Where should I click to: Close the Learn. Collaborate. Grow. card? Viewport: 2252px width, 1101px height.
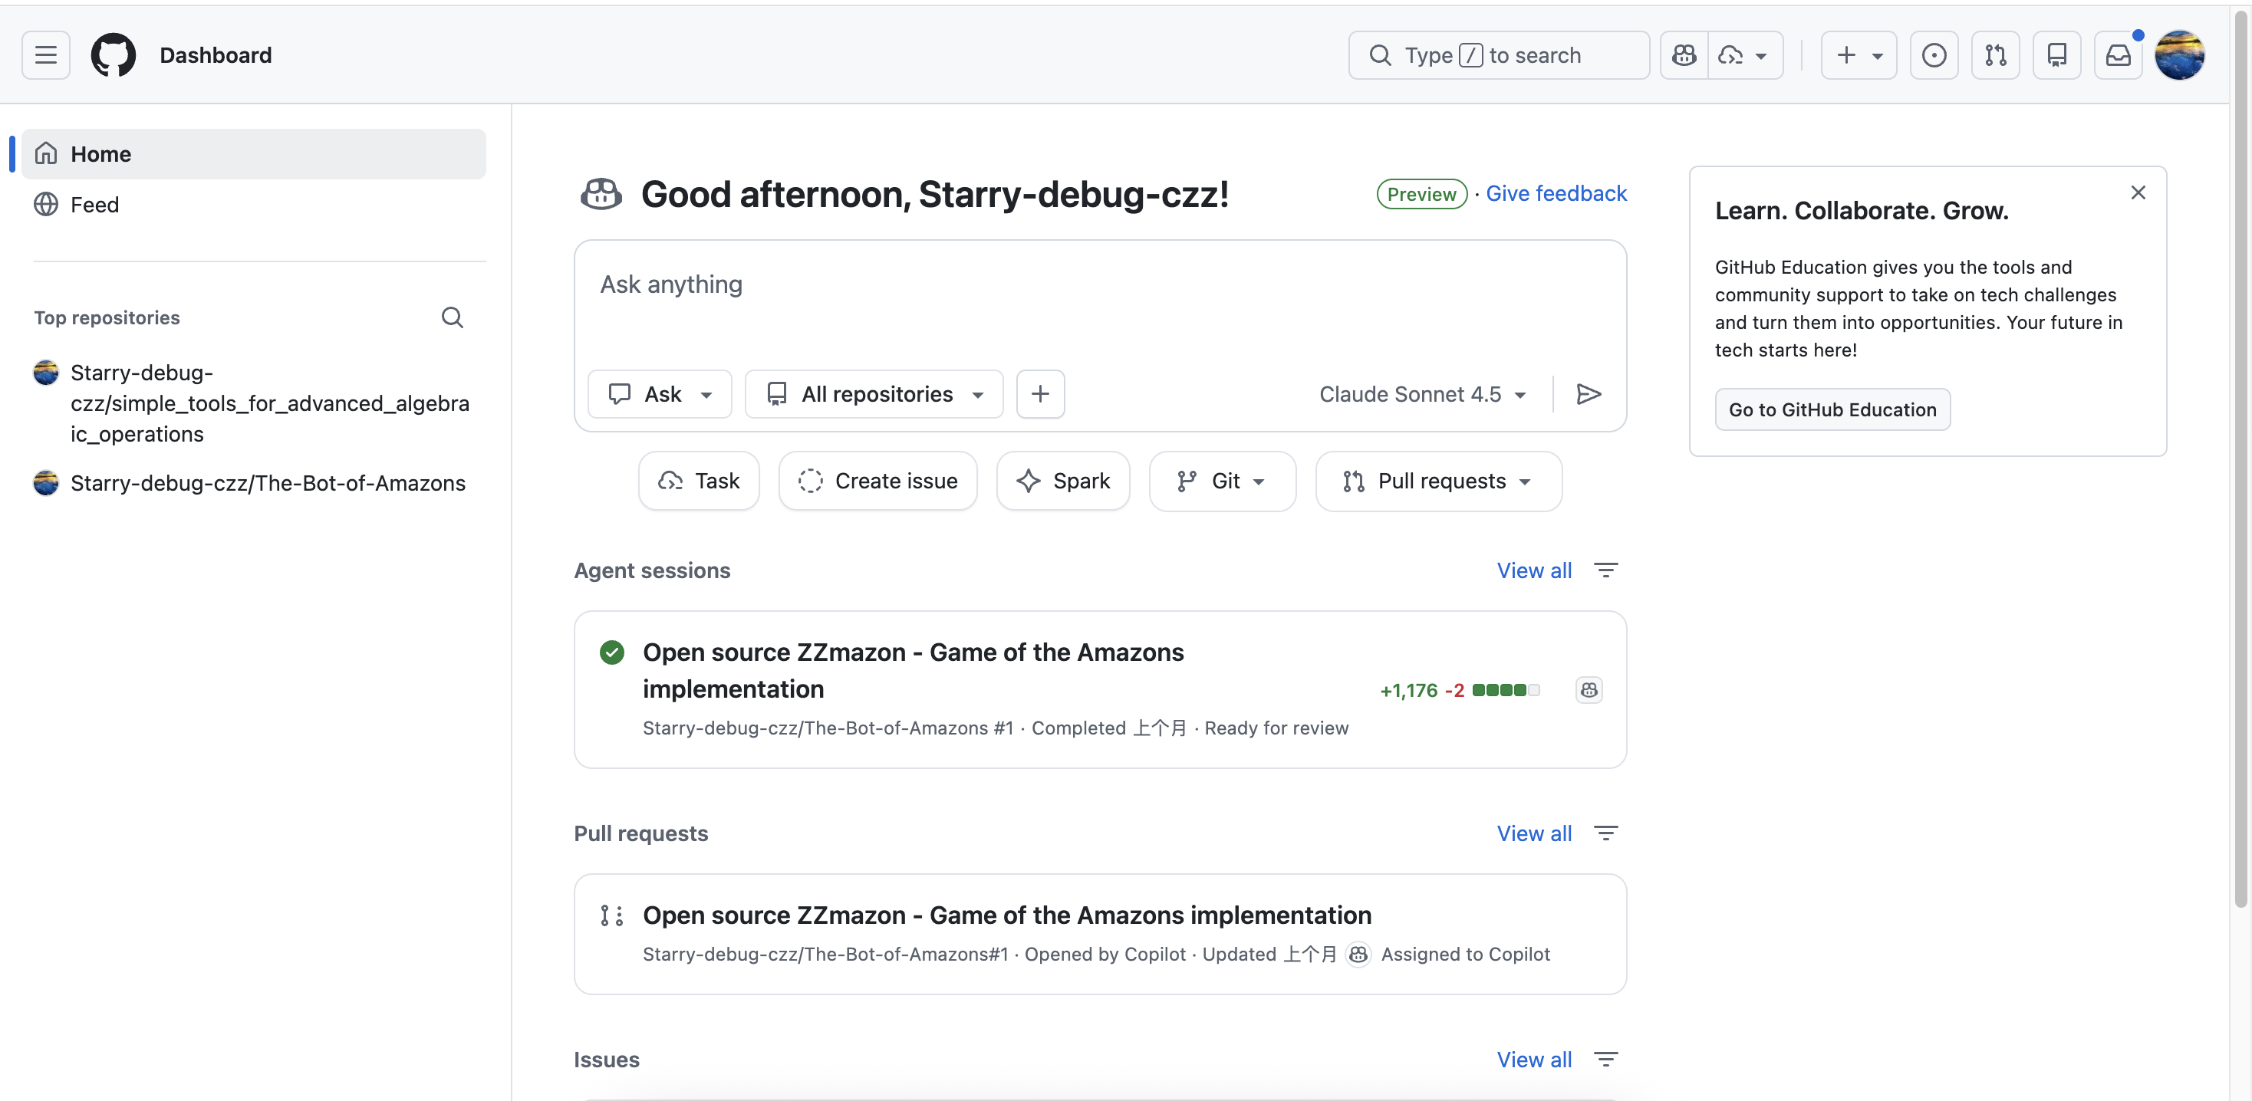pyautogui.click(x=2138, y=192)
